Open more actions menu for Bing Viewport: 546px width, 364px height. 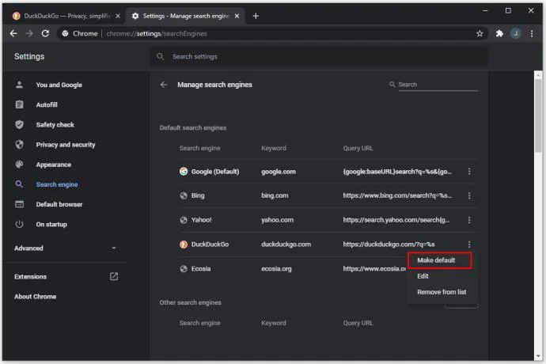coord(469,195)
